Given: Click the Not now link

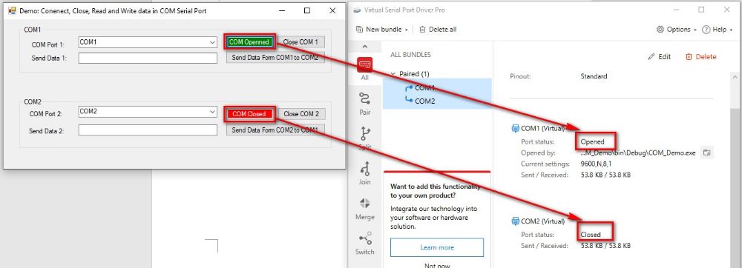Looking at the screenshot, I should [437, 266].
